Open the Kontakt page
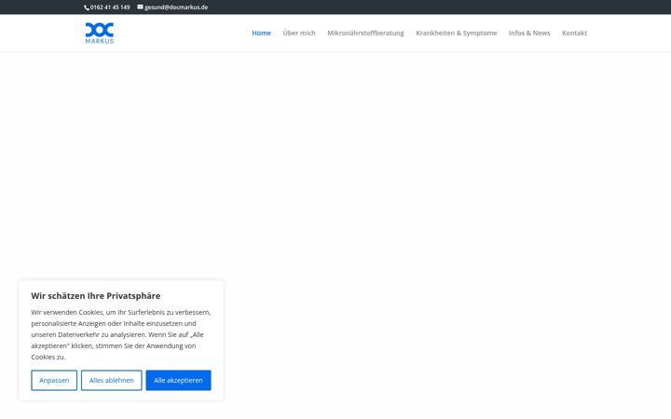671x419 pixels. pyautogui.click(x=574, y=33)
